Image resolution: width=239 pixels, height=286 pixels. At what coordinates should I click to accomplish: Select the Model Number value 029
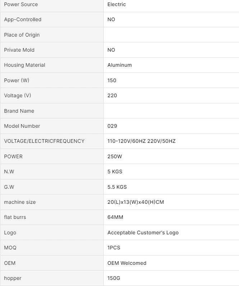(x=112, y=126)
